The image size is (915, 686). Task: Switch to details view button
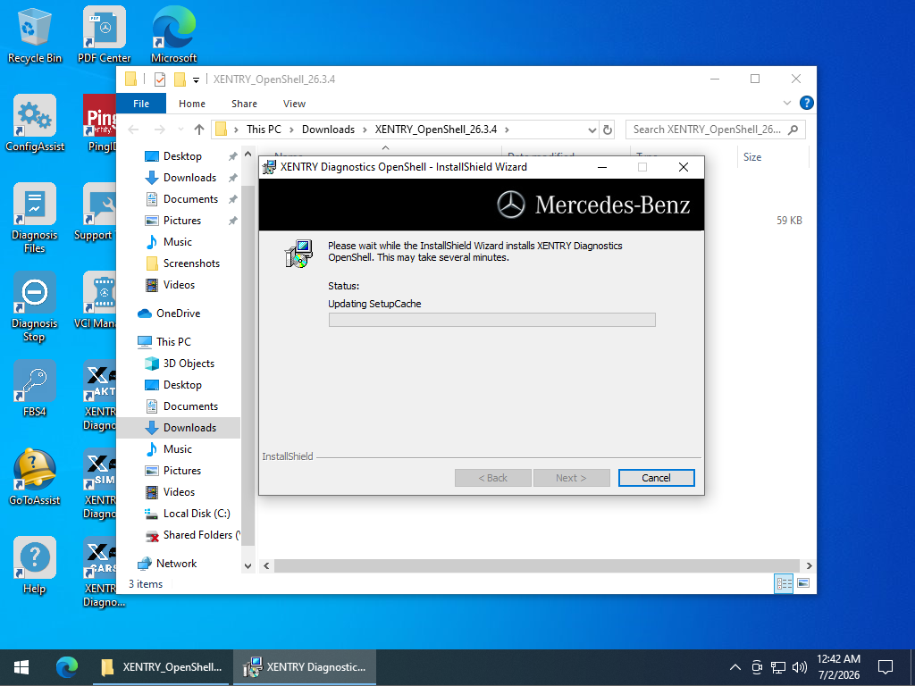tap(784, 583)
